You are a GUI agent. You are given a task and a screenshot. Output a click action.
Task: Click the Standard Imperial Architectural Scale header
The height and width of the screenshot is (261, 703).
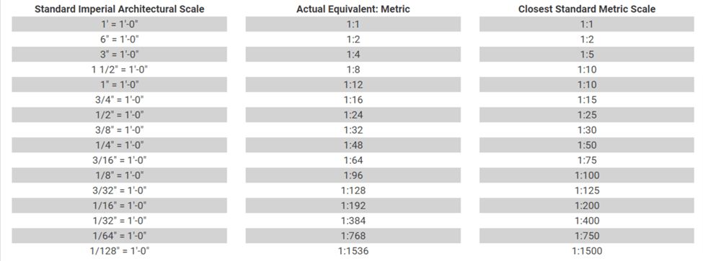point(119,9)
